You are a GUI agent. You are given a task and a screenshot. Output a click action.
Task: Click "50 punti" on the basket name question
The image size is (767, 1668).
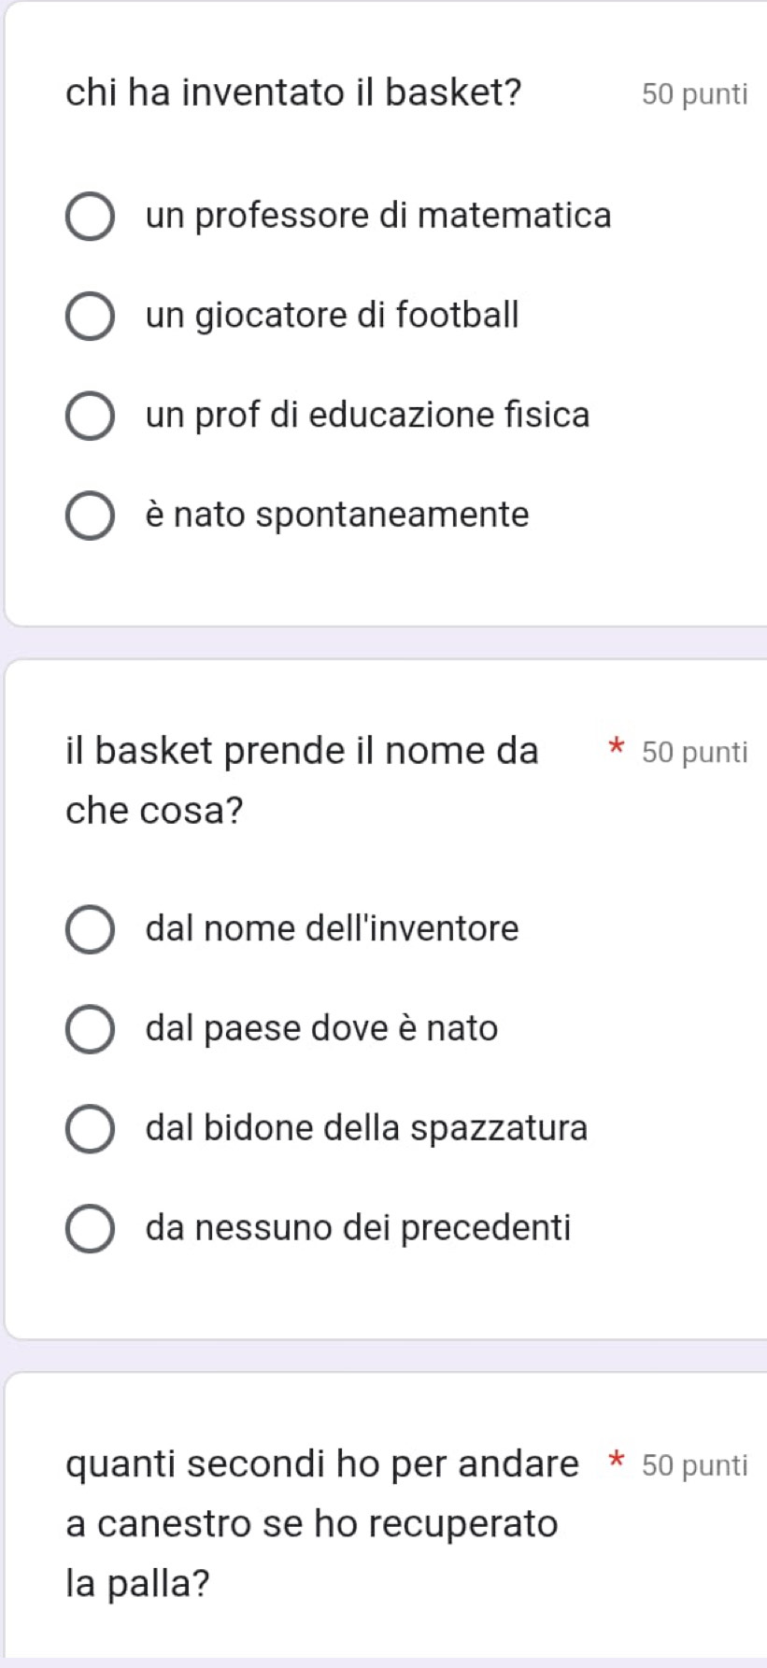tap(695, 753)
